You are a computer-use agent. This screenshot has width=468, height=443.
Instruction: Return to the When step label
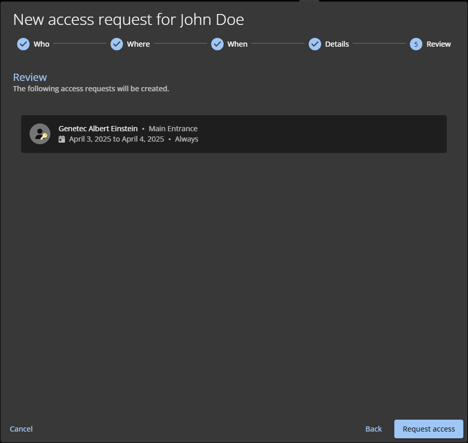[237, 44]
